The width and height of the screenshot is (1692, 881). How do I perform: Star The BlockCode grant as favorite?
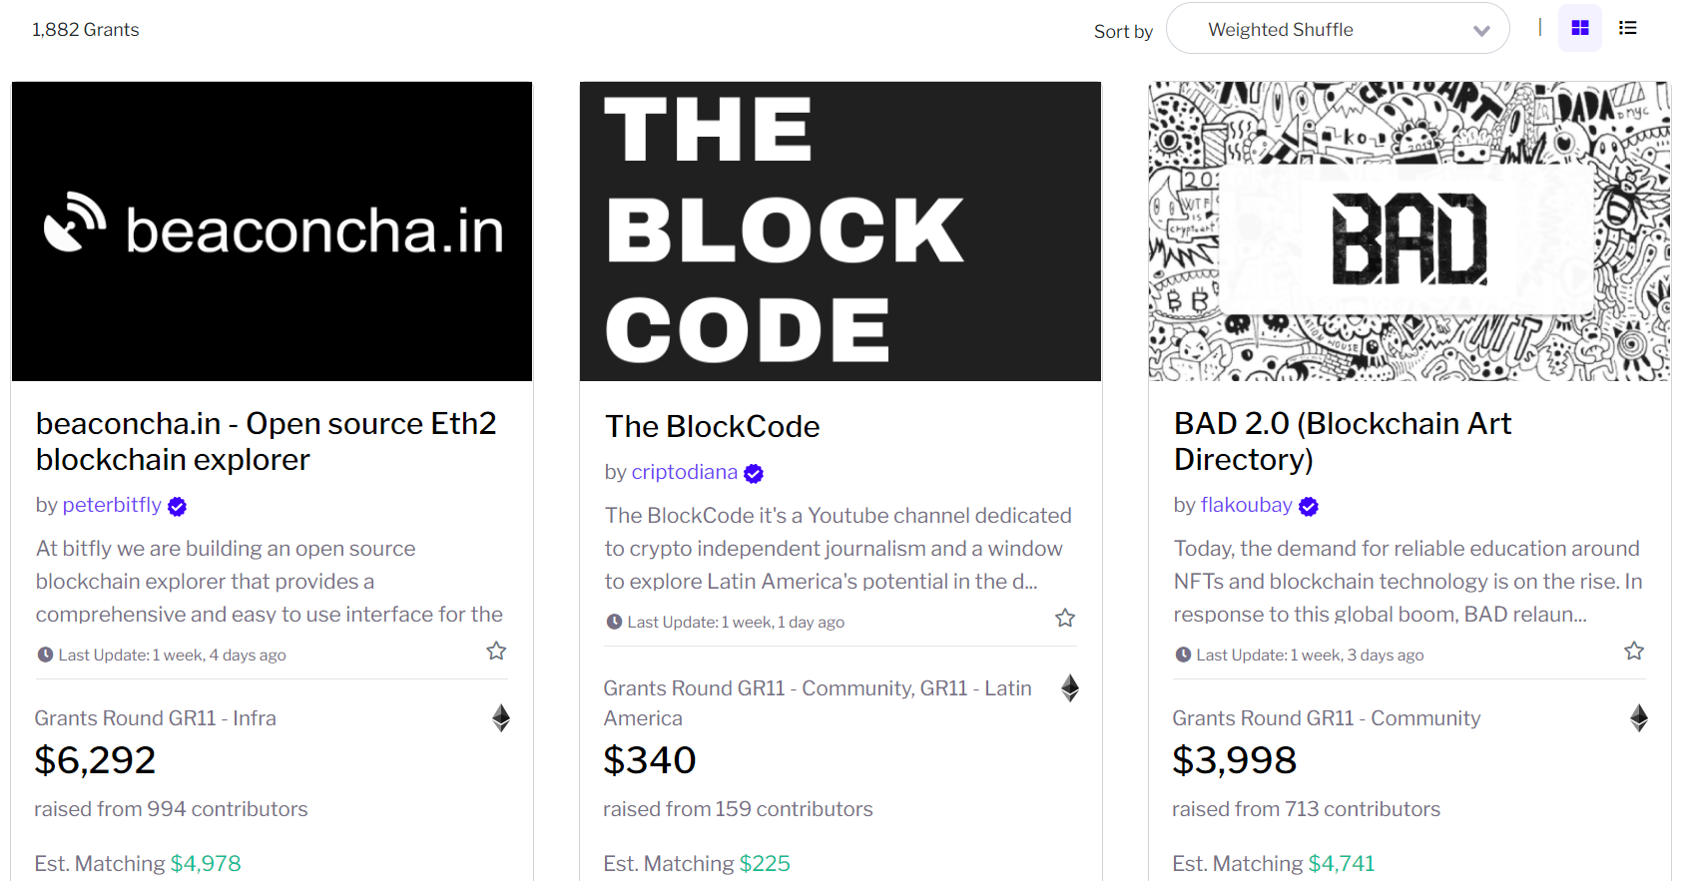pyautogui.click(x=1065, y=619)
